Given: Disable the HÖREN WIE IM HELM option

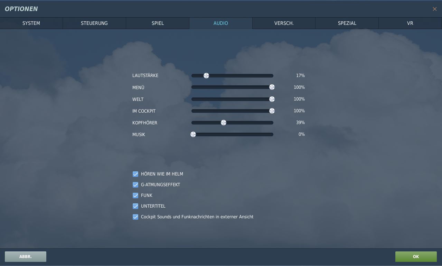Looking at the screenshot, I should 135,174.
